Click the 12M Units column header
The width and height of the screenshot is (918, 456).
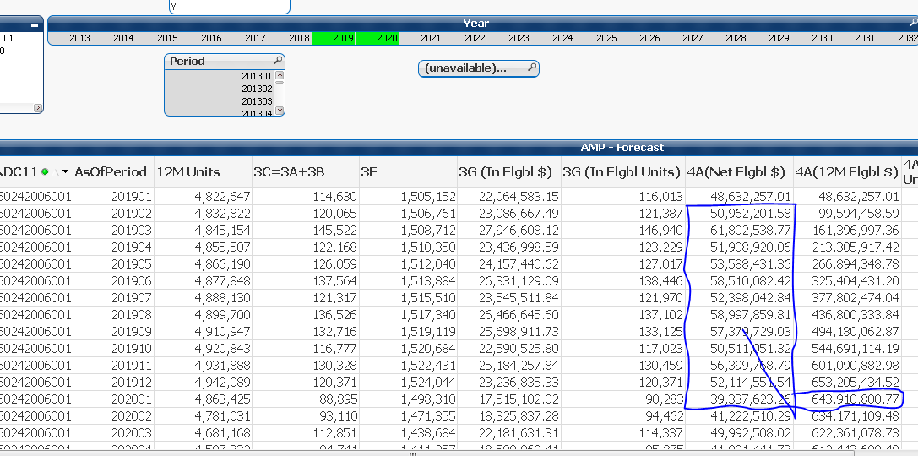pos(188,172)
